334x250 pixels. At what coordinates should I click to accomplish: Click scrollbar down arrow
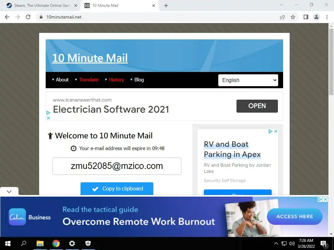[x=331, y=234]
